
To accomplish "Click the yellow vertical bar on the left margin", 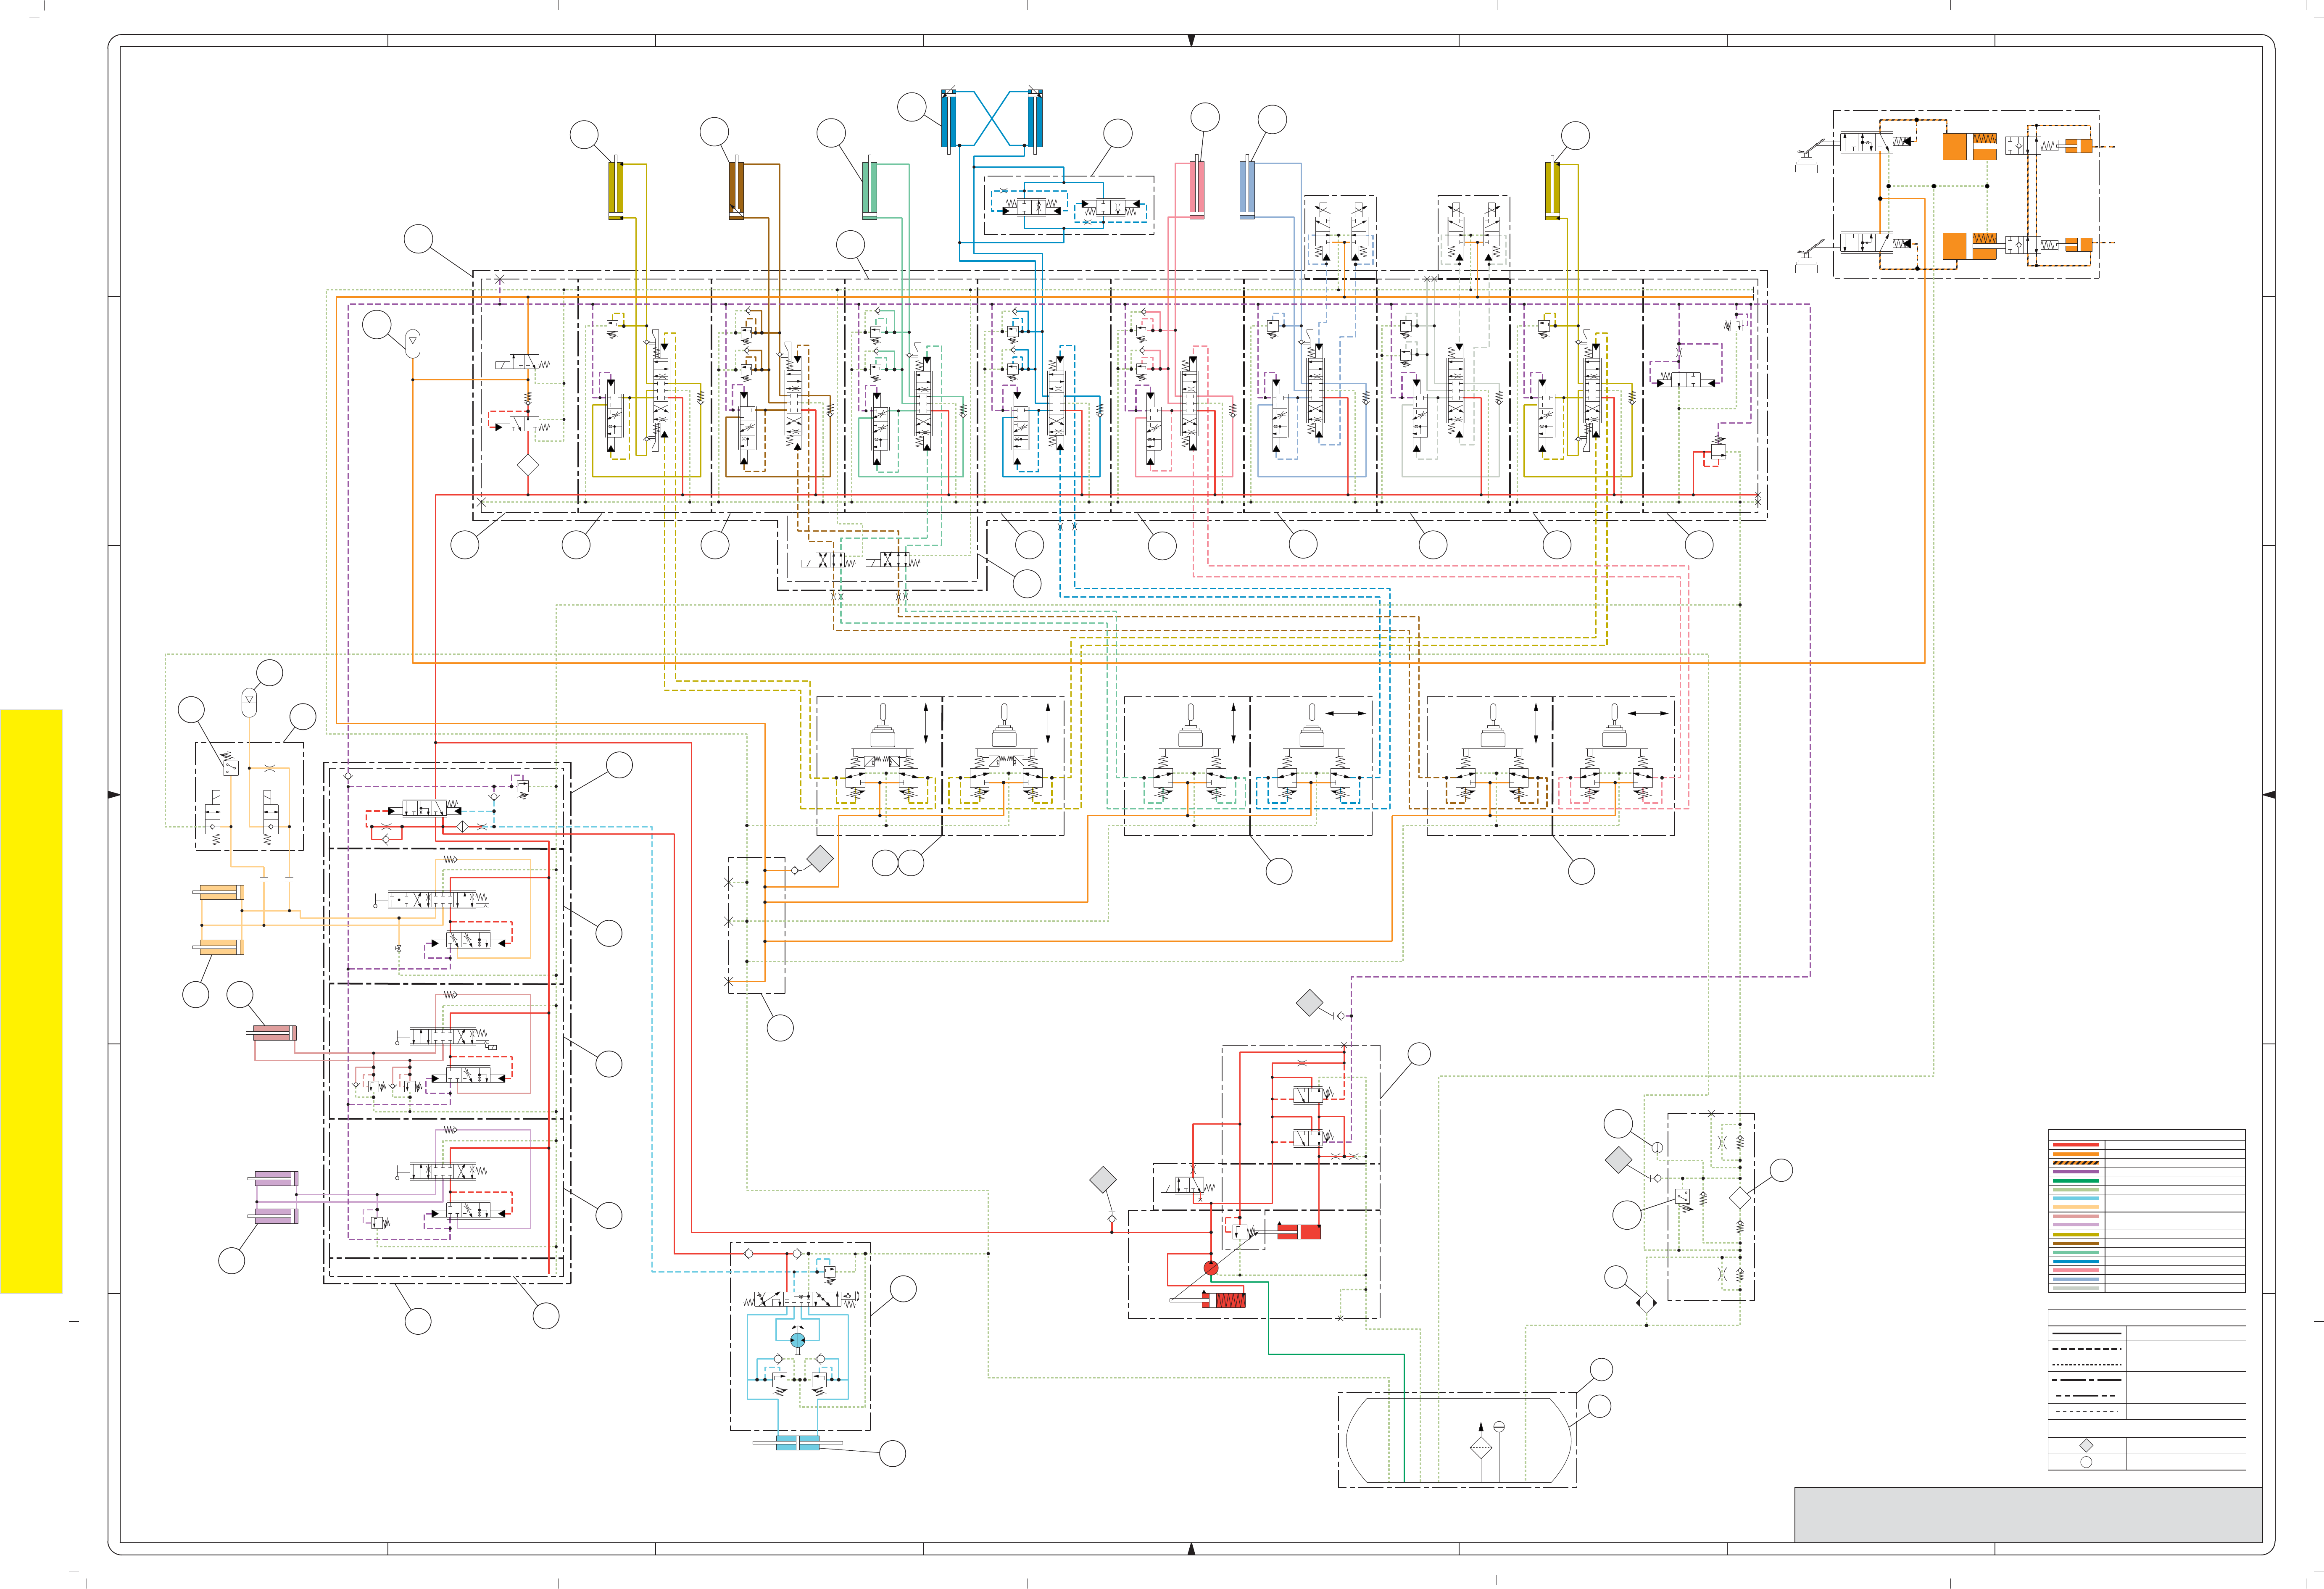I will 31,1002.
